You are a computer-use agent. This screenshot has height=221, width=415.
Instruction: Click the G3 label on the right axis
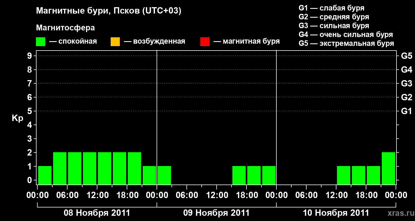406,84
